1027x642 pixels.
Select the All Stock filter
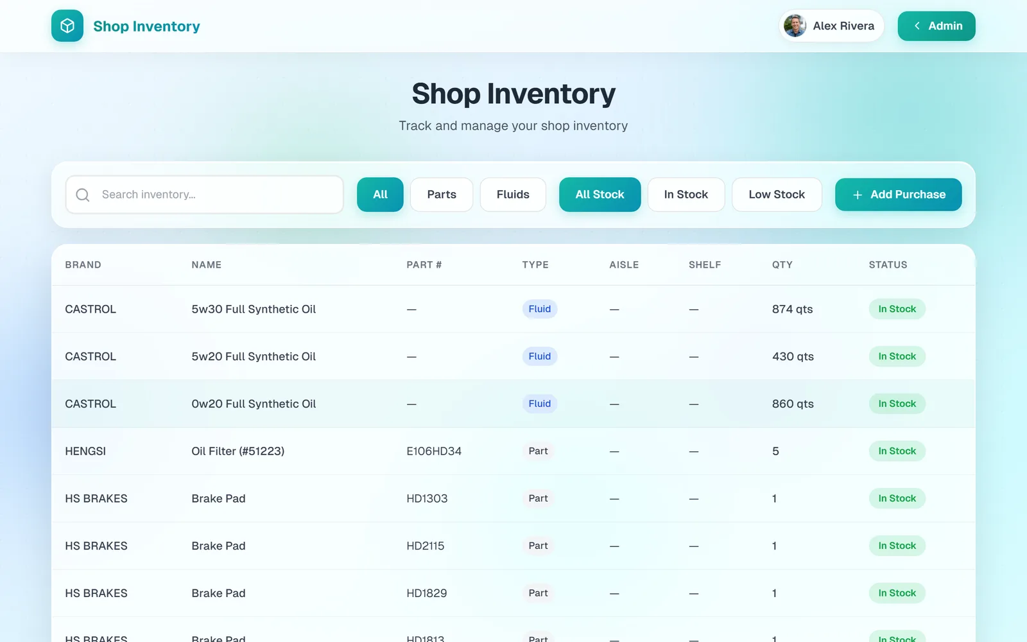click(x=600, y=195)
